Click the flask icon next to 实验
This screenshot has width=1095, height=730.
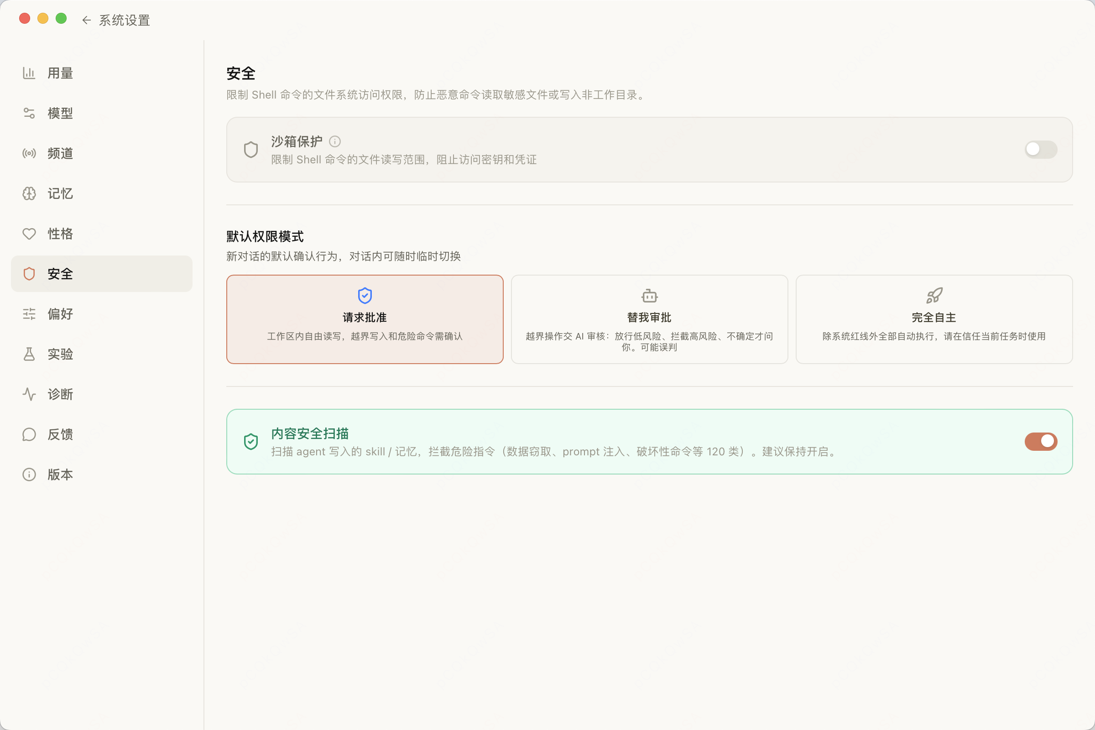click(x=29, y=355)
